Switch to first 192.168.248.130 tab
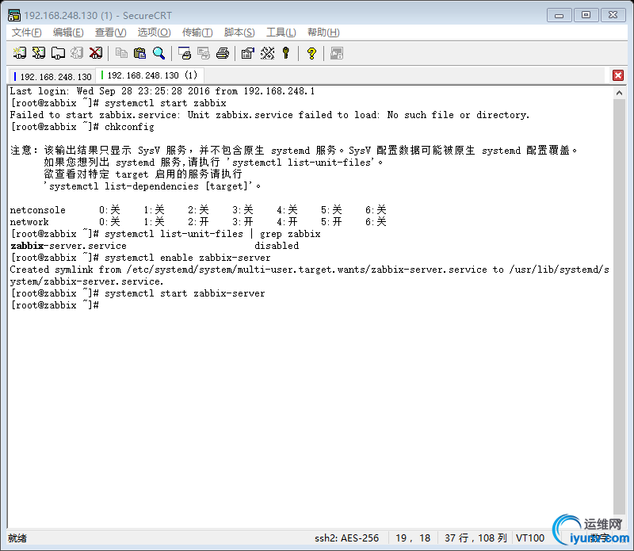Viewport: 634px width, 551px height. [52, 76]
